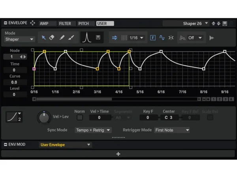The height and width of the screenshot is (178, 237).
Task: Open the Sync Mode Tempo + Retrig dropdown
Action: click(x=93, y=130)
